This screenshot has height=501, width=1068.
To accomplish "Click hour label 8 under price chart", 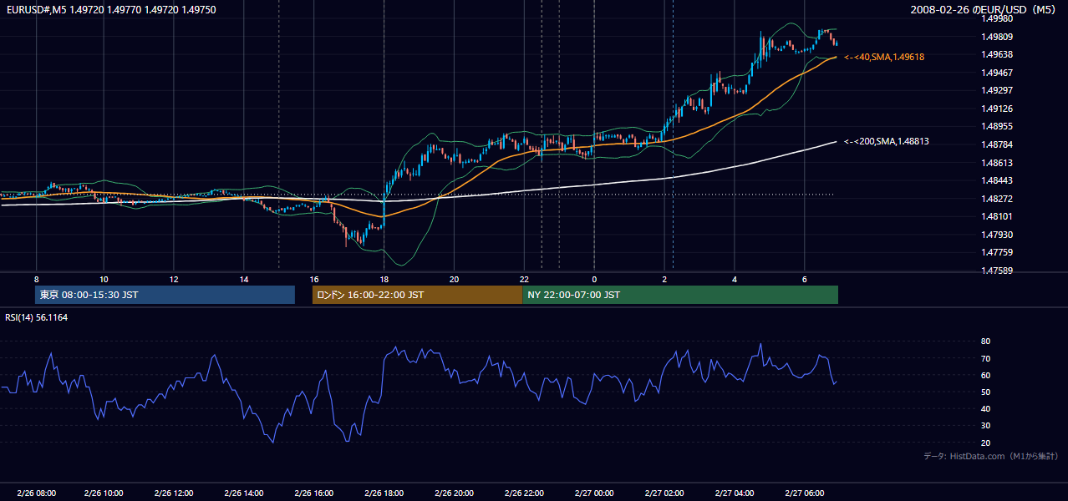I will tap(36, 279).
